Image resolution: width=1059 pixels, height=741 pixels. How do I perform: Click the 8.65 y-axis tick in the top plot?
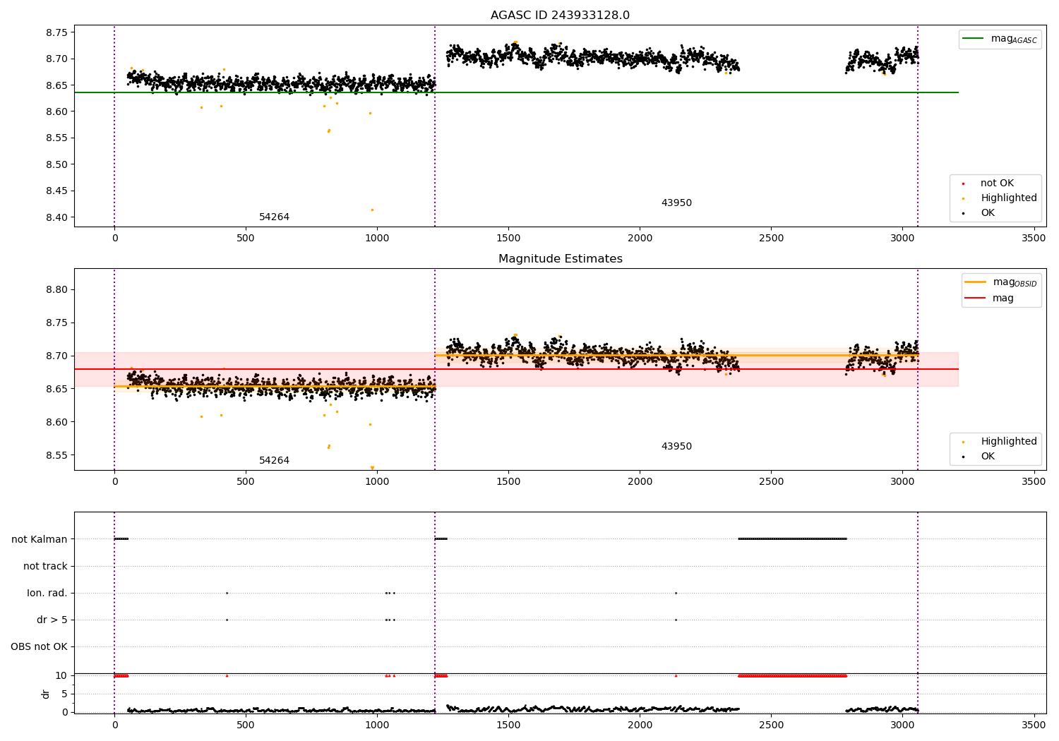point(56,85)
